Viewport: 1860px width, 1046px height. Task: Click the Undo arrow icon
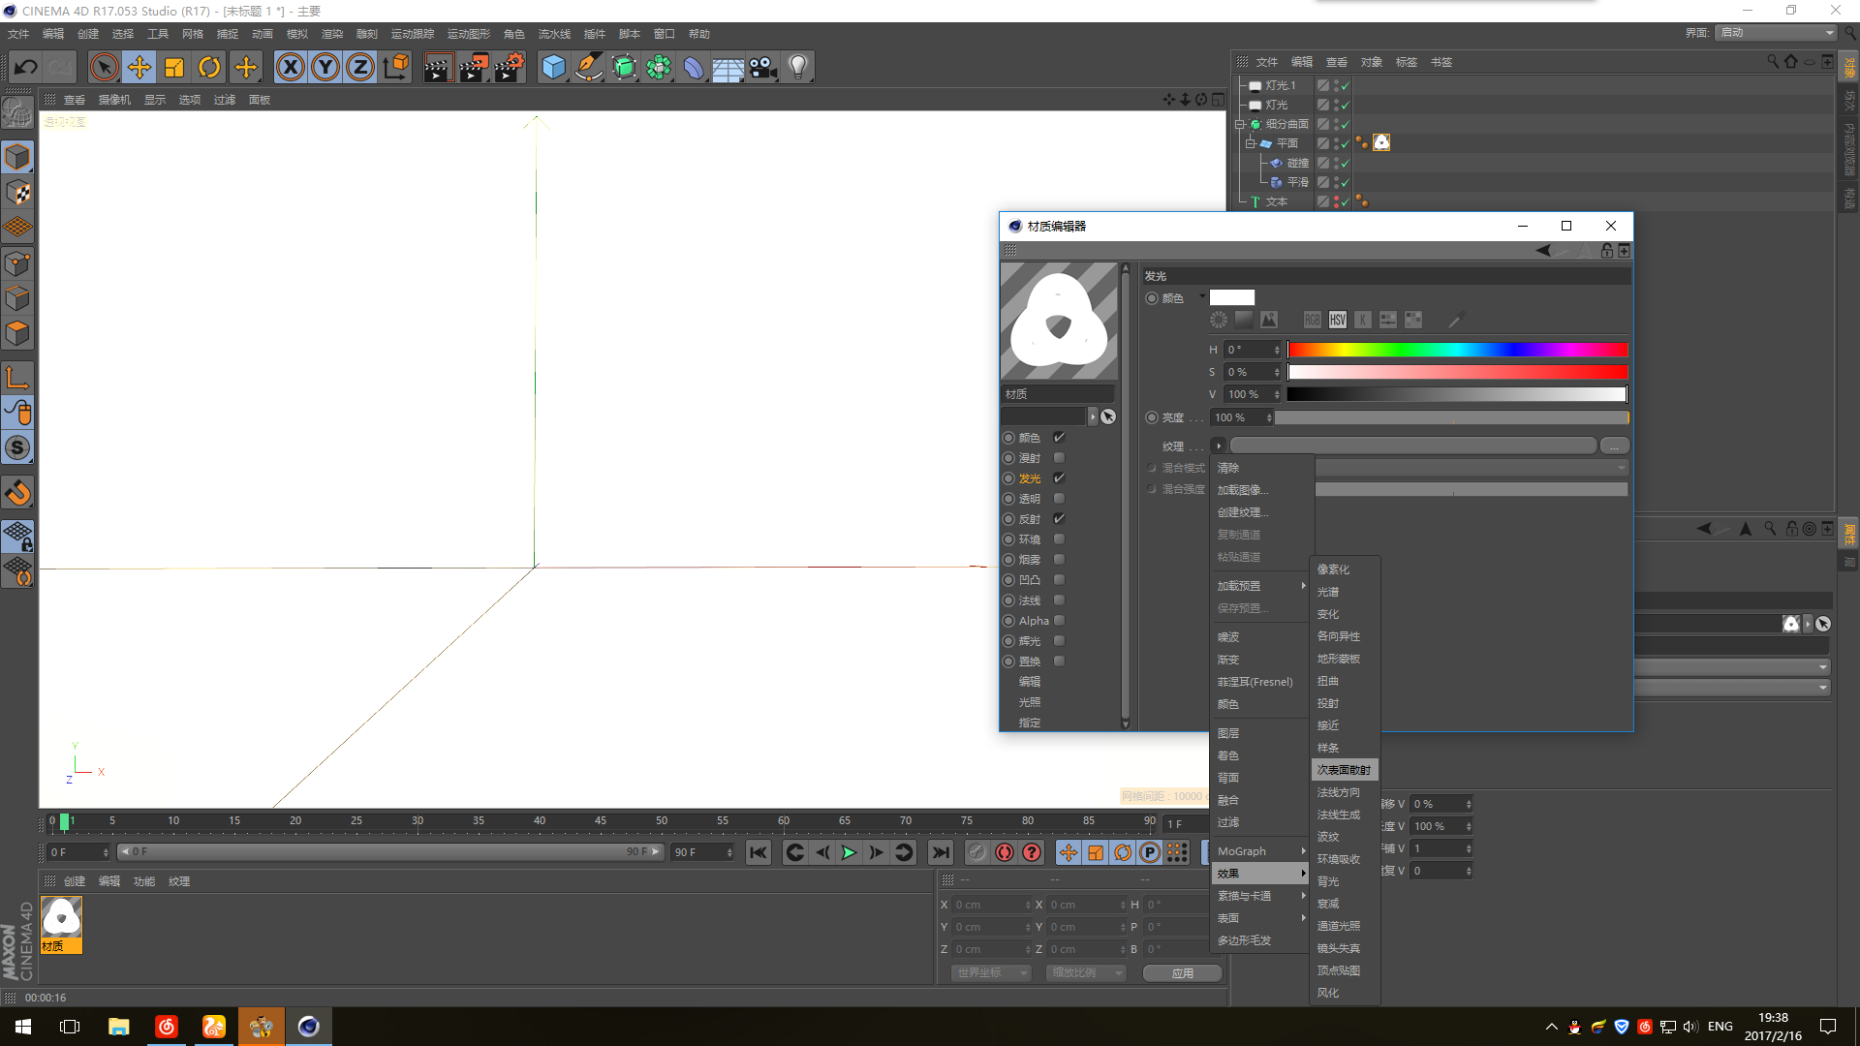pos(26,67)
